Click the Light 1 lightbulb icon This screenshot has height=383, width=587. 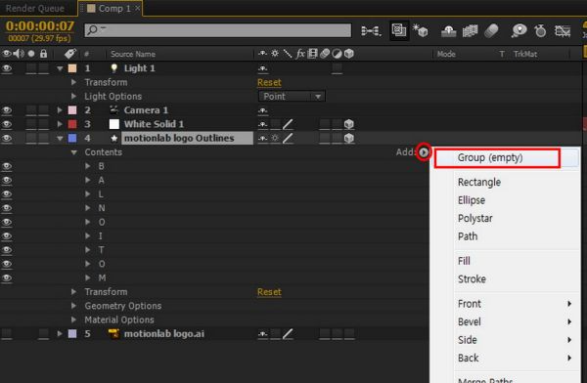click(113, 68)
